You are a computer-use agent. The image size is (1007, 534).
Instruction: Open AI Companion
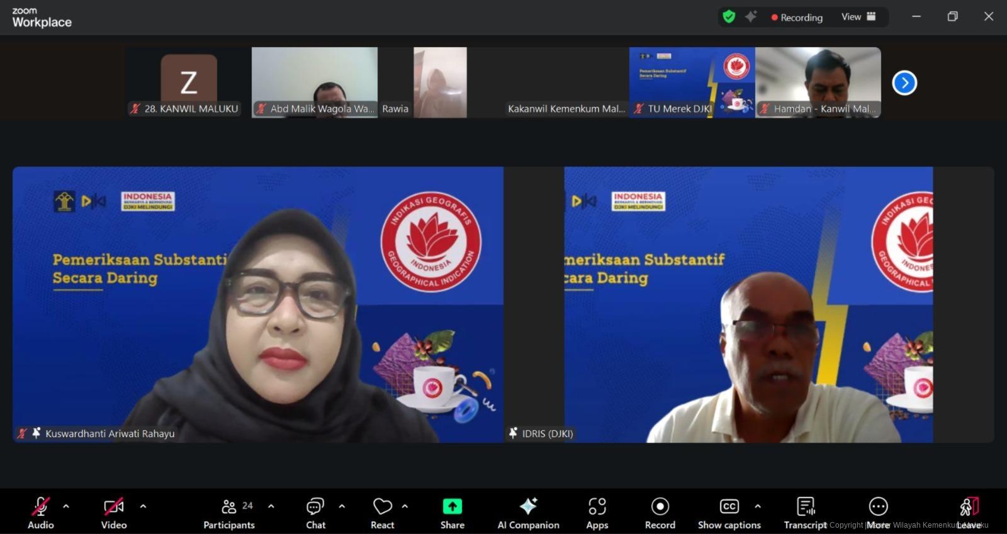pyautogui.click(x=528, y=506)
